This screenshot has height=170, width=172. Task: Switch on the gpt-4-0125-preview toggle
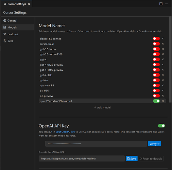(x=156, y=65)
